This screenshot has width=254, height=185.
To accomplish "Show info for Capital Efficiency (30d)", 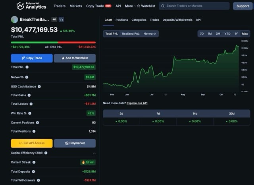I will pyautogui.click(x=46, y=153).
